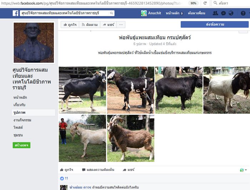This screenshot has height=190, width=250.
Task: Click the ส่งข้อความ send message button
Action: [x=215, y=25]
